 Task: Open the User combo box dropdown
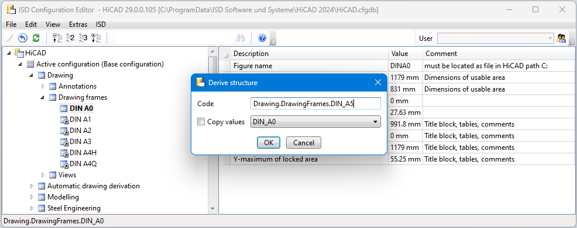550,38
